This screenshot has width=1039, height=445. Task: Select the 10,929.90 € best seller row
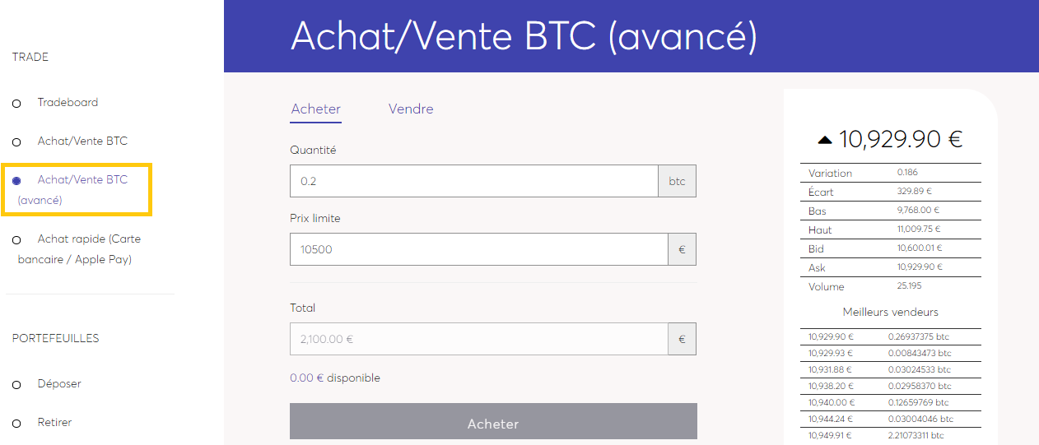point(890,336)
